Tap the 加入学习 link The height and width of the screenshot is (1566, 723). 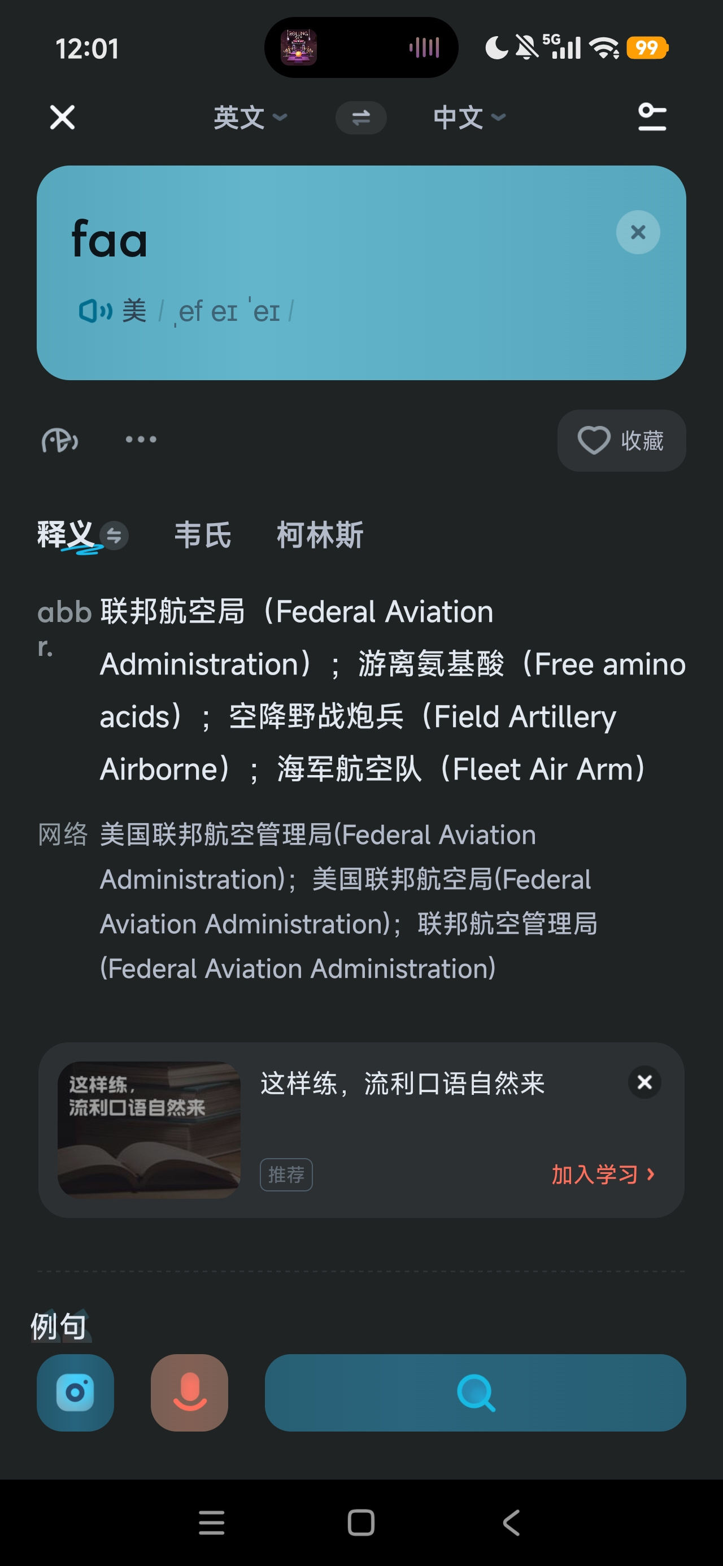(603, 1174)
